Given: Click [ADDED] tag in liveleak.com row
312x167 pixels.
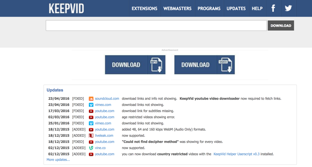Looking at the screenshot, I should coord(79,135).
